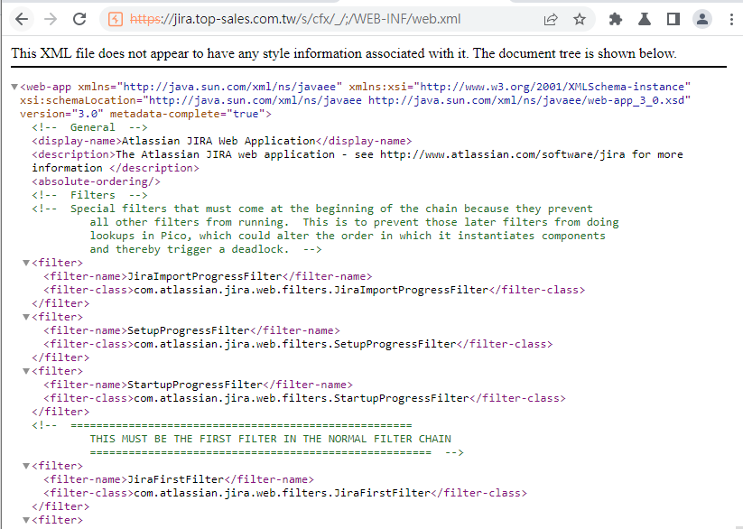Screen dimensions: 743x529
Task: Reload the web.xml page
Action: click(x=79, y=20)
